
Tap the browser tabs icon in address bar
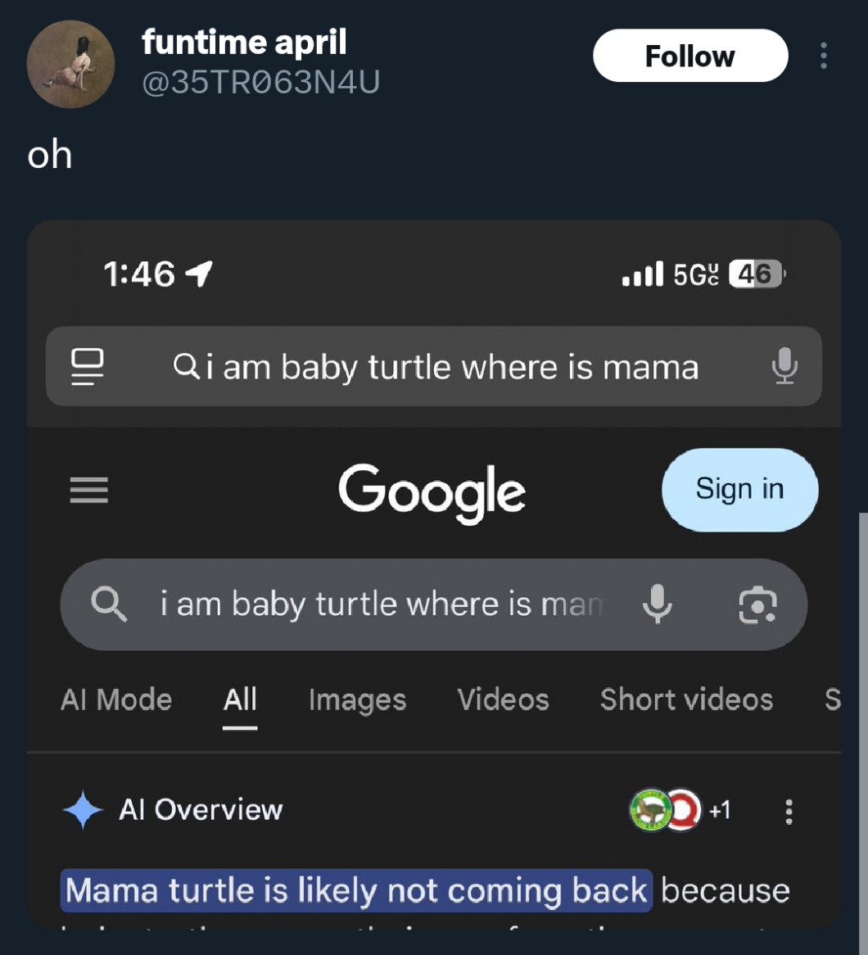point(88,366)
